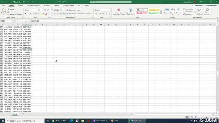Viewport: 219px width, 123px height.
Task: Increase decimal places
Action: 106,14
